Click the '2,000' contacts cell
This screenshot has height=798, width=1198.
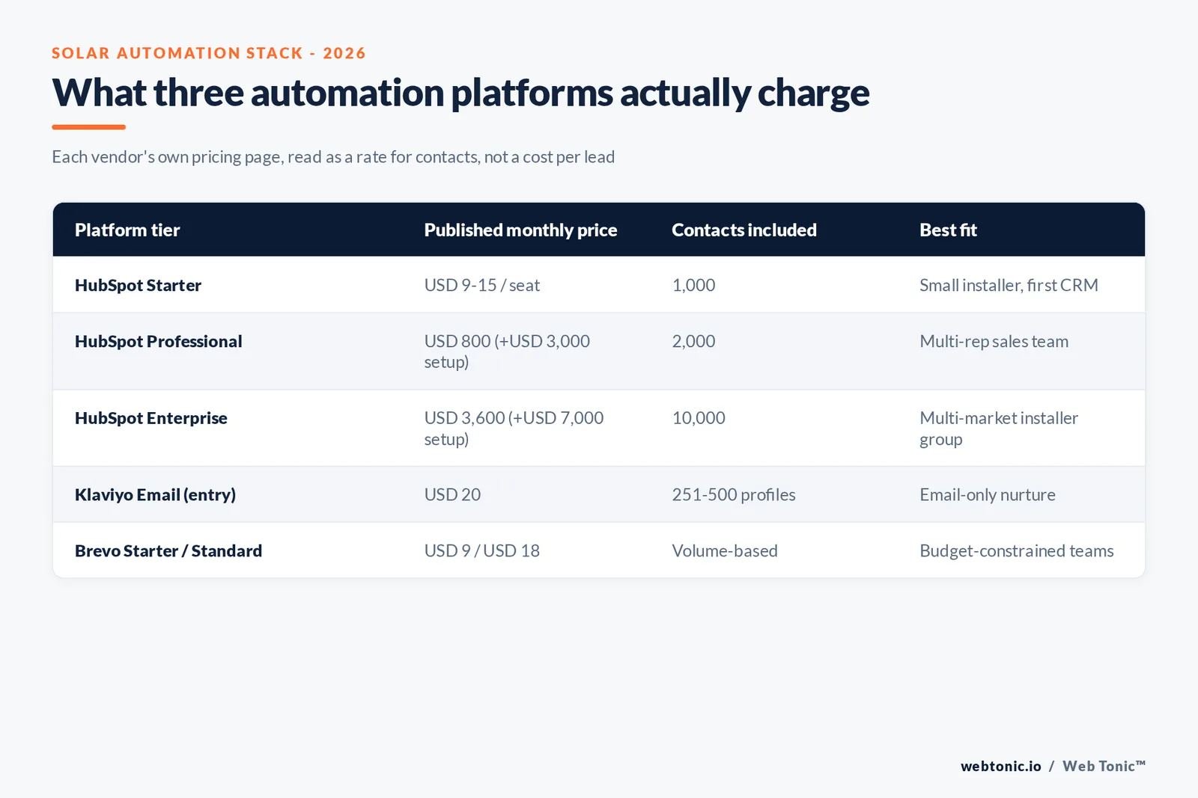(693, 341)
